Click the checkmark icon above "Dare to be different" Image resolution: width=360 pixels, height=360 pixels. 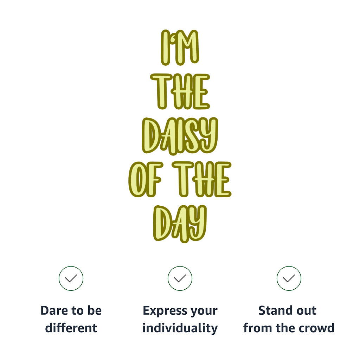[x=71, y=278]
